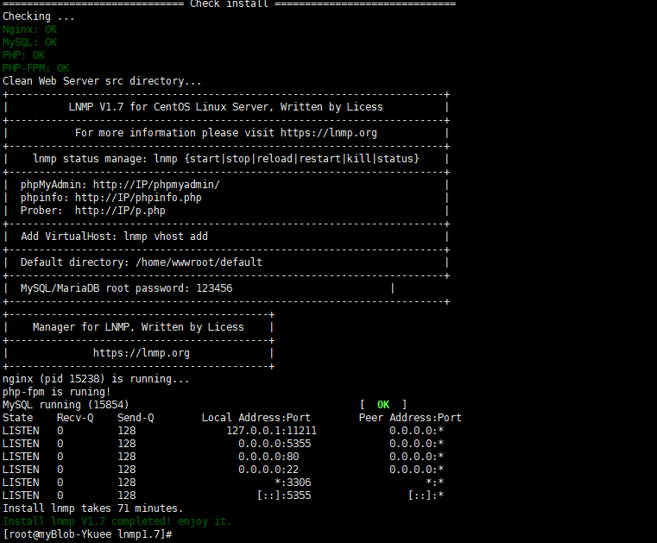
Task: Click the local address 0.0.0.0:80
Action: tap(268, 457)
